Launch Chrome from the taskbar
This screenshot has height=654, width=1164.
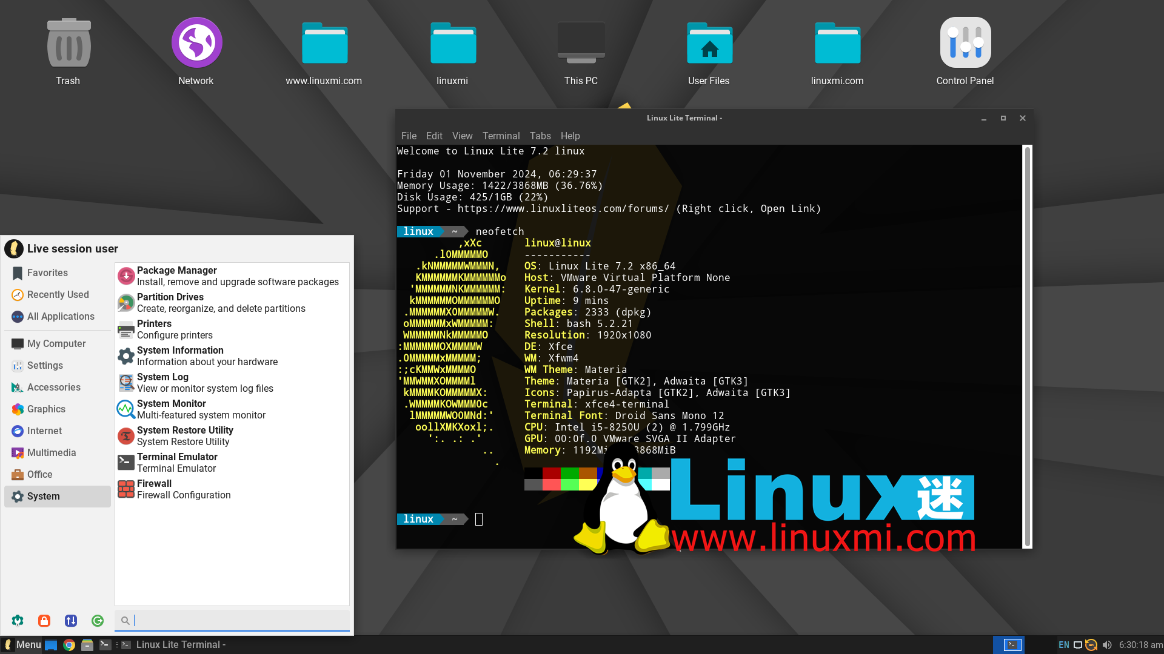[x=69, y=645]
